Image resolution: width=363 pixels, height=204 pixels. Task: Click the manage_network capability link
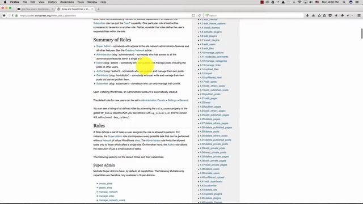click(x=108, y=192)
